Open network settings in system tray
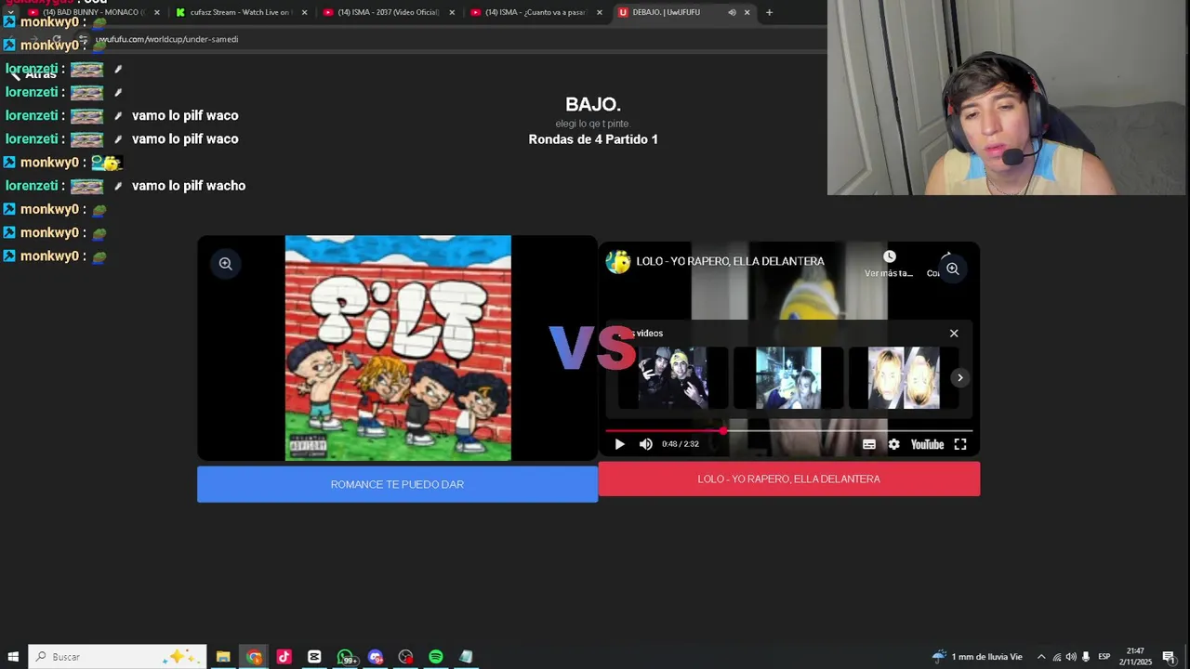The image size is (1190, 669). pyautogui.click(x=1056, y=657)
